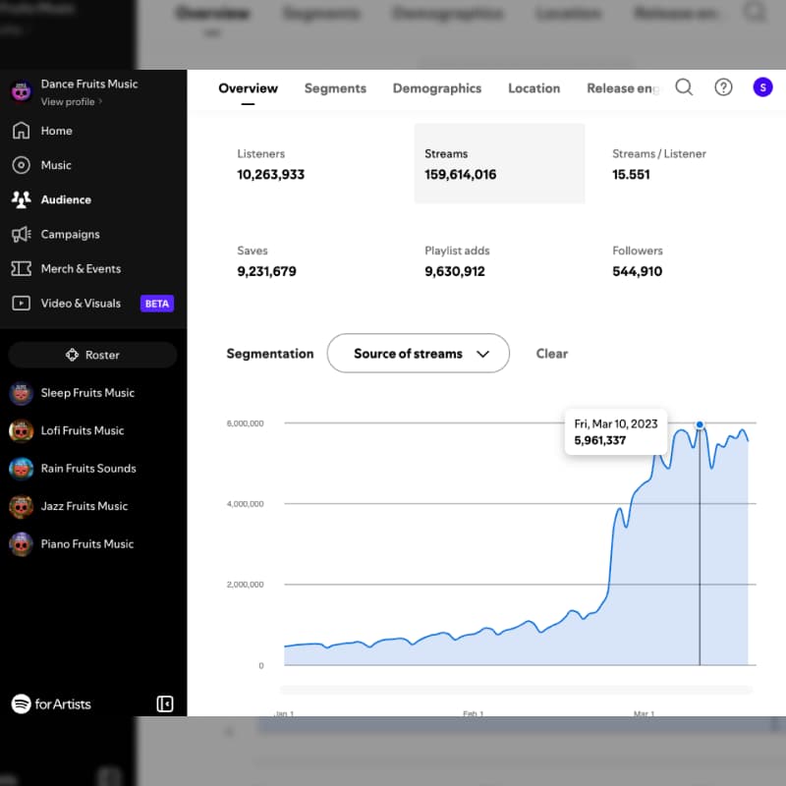Click the search magnifier icon

click(684, 87)
